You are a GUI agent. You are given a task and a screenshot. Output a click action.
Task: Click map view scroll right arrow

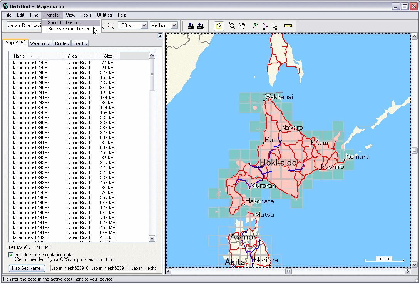[x=408, y=271]
